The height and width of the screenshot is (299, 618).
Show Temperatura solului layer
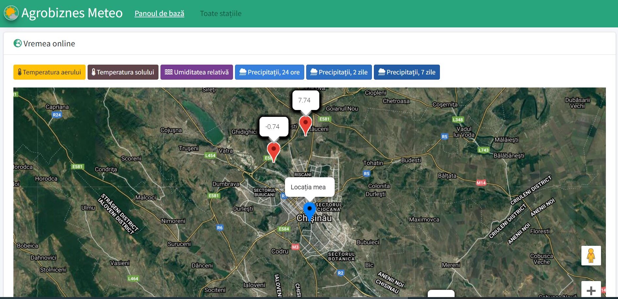pyautogui.click(x=123, y=72)
